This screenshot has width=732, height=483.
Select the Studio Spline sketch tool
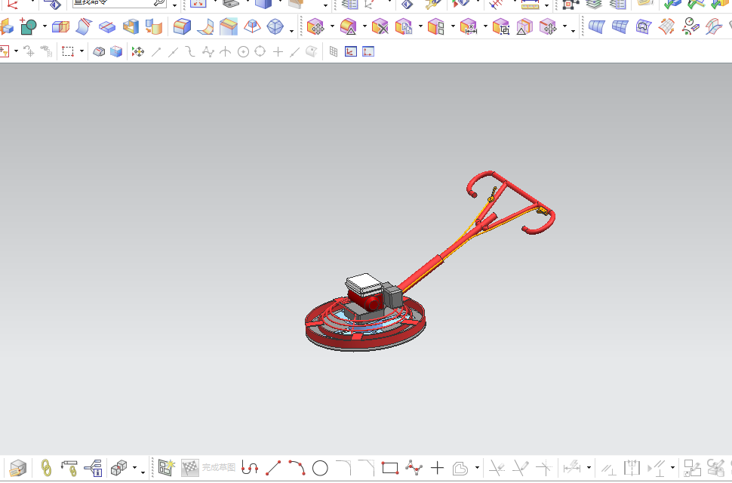414,467
